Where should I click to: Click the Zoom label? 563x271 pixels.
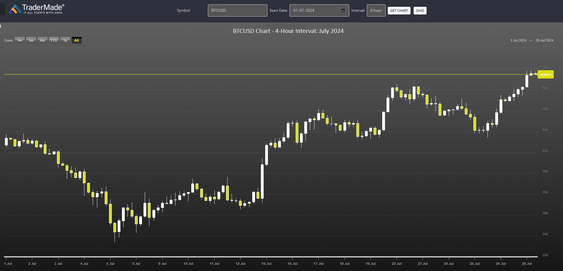8,40
